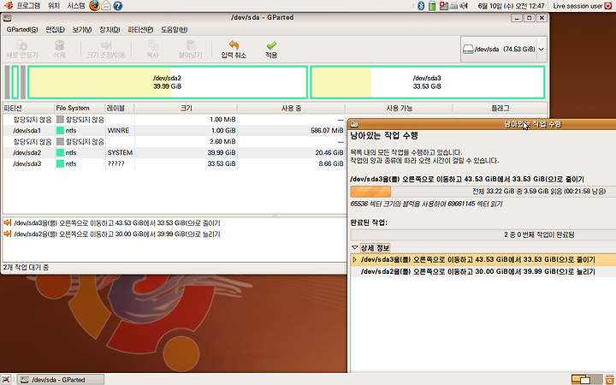The width and height of the screenshot is (616, 385).
Task: Select the /dev/sda3 partition row
Action: tap(175, 163)
